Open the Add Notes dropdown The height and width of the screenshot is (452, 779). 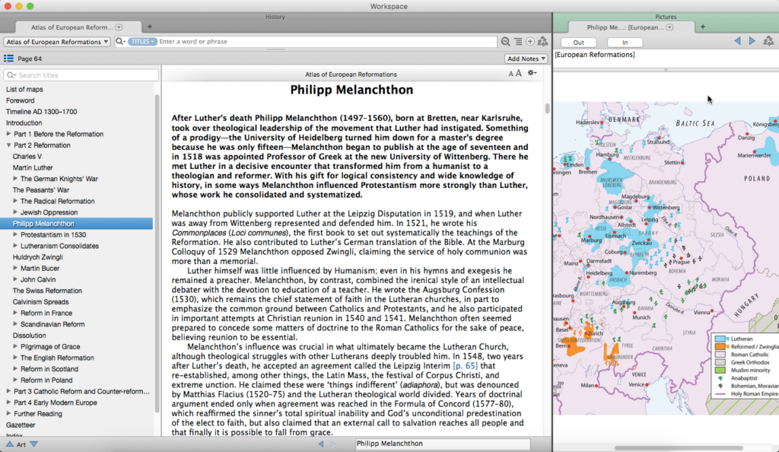(526, 59)
